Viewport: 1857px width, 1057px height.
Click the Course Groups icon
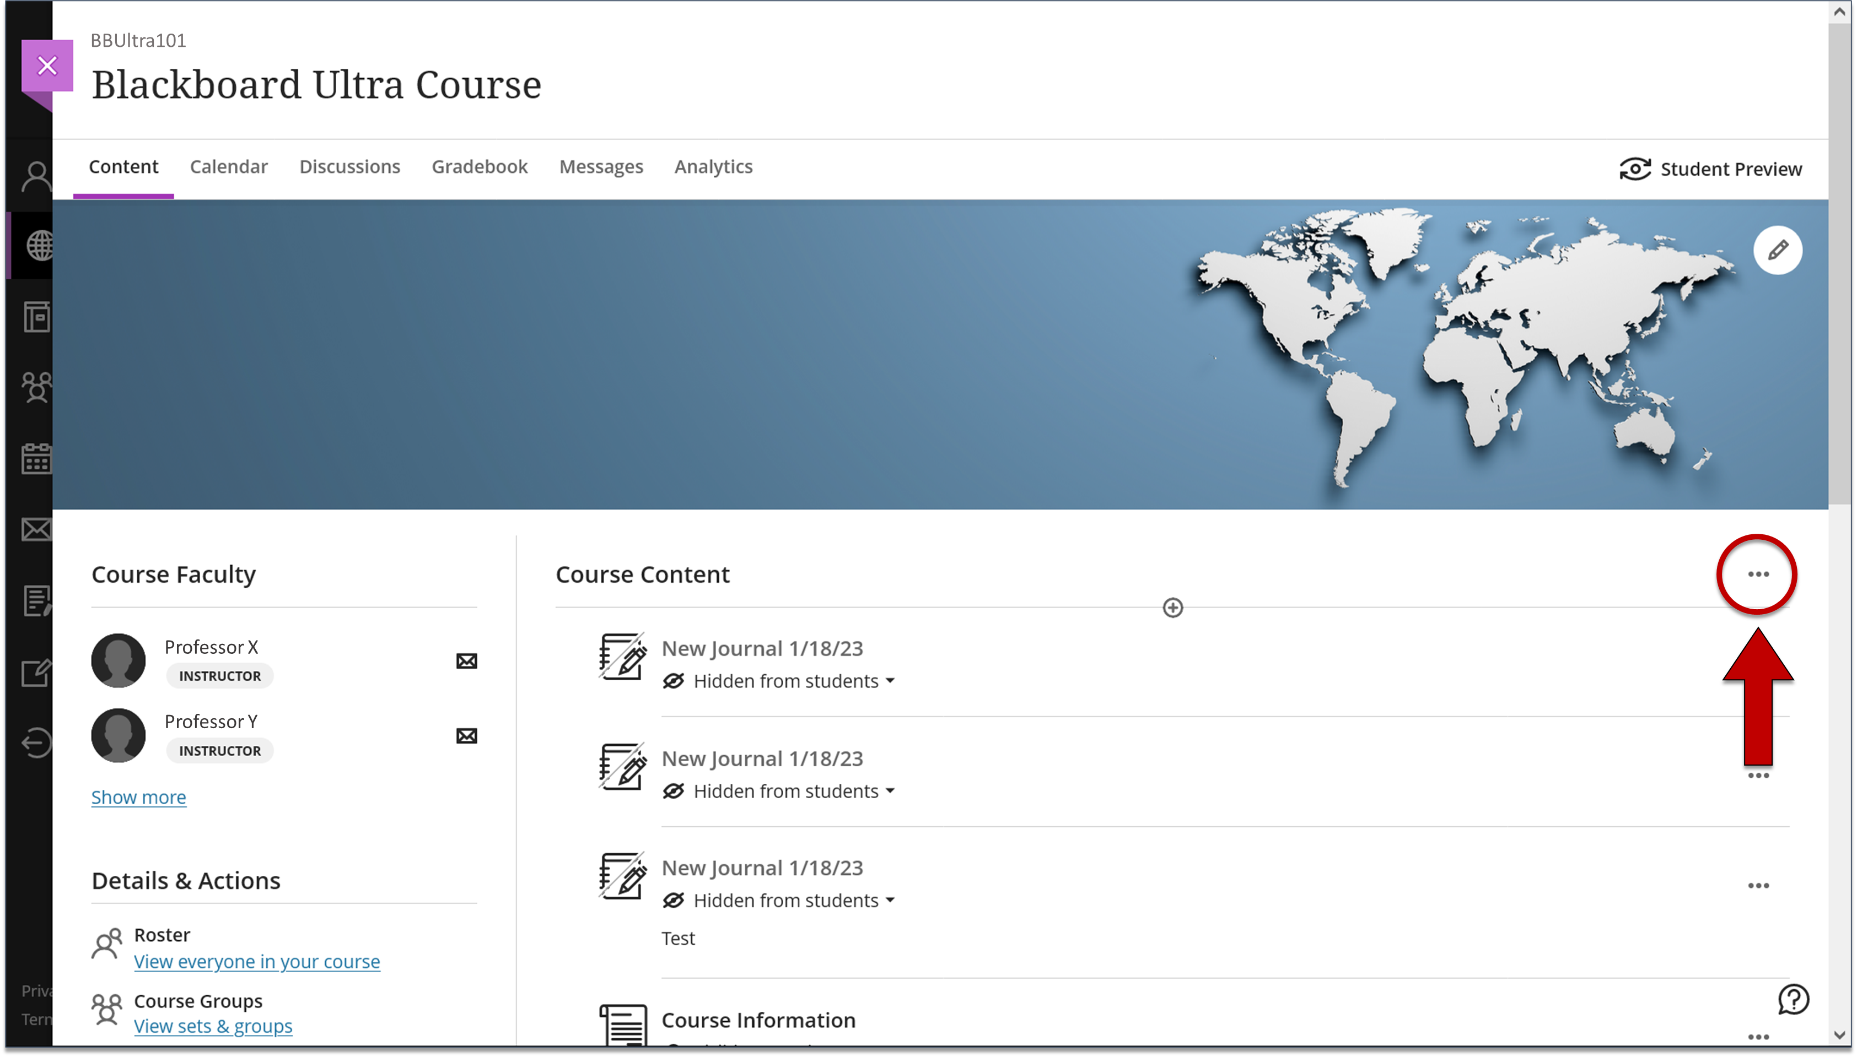click(107, 1009)
